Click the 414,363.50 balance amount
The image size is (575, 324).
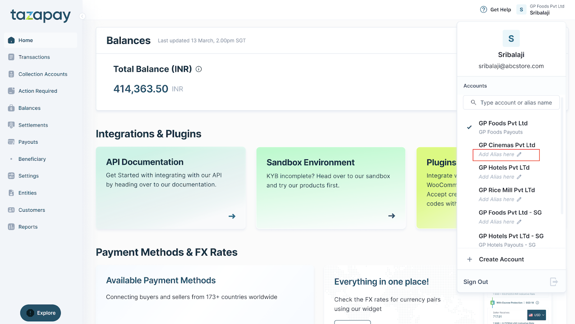141,89
